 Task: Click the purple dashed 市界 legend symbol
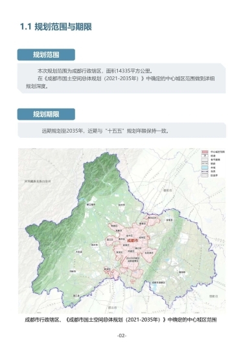click(x=205, y=171)
